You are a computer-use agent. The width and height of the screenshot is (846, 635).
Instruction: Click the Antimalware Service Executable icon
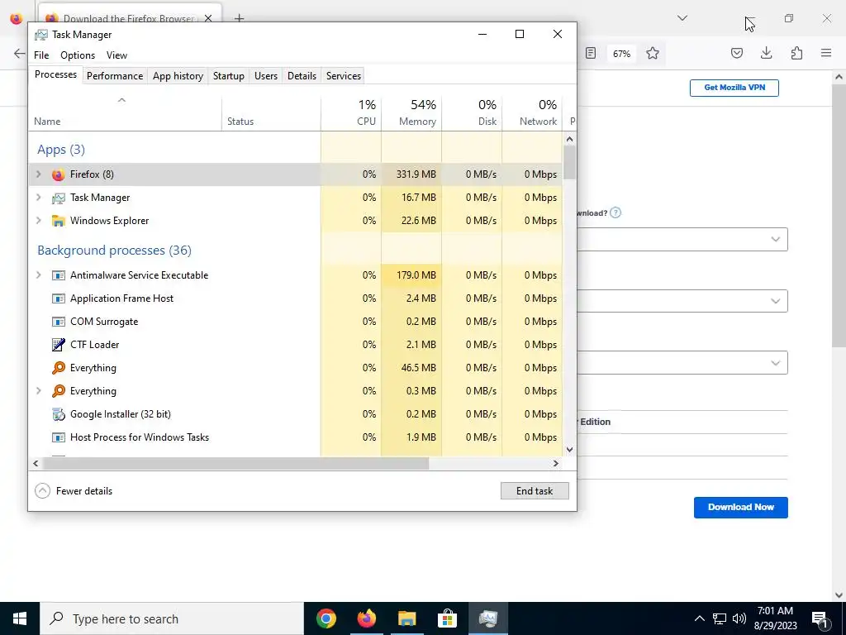point(59,275)
